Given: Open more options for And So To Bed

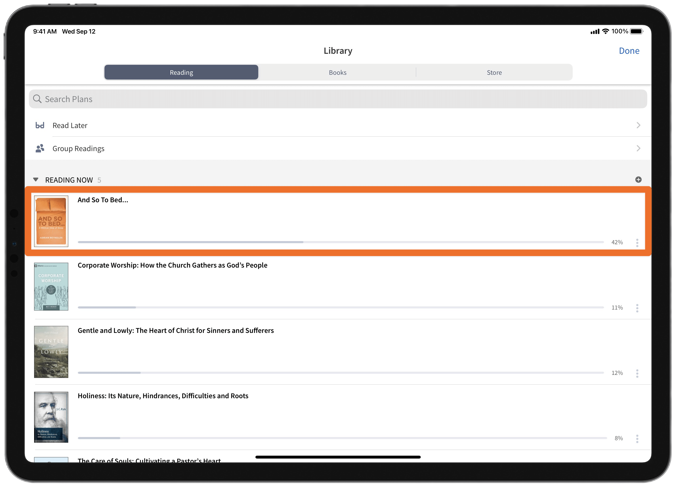Looking at the screenshot, I should click(x=637, y=243).
